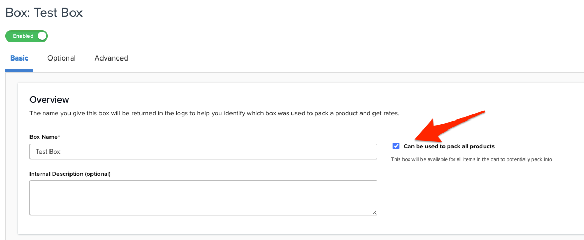Screen dimensions: 584x240
Task: Click the "Box Name" field label
Action: click(43, 137)
